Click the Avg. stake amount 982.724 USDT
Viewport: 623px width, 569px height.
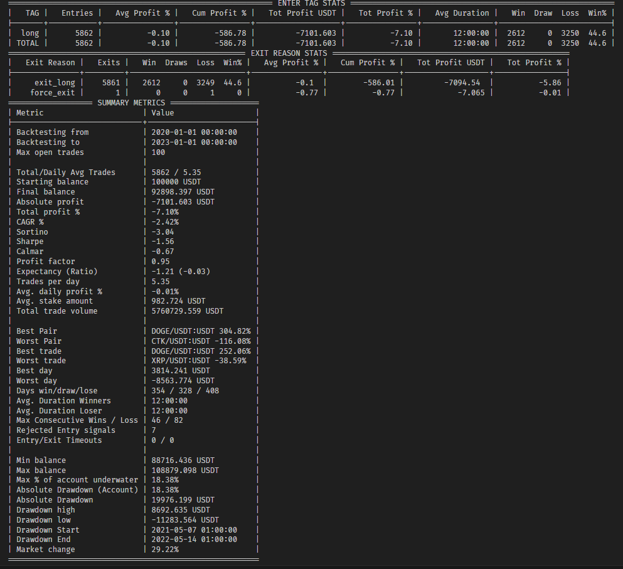(178, 301)
